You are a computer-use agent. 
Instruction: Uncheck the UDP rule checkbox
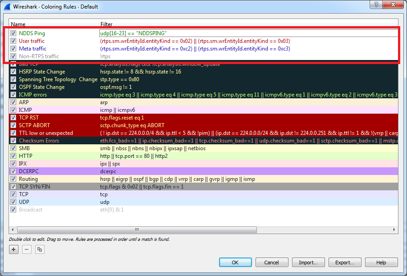pyautogui.click(x=13, y=202)
